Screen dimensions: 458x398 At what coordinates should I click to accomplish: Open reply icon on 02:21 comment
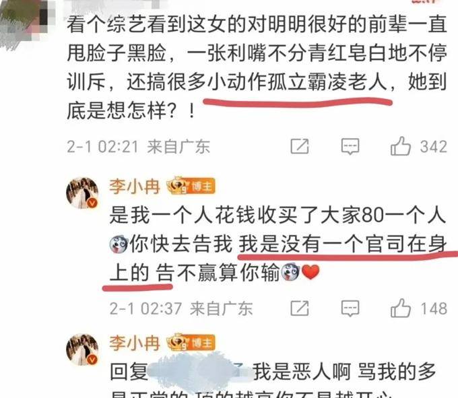point(350,146)
